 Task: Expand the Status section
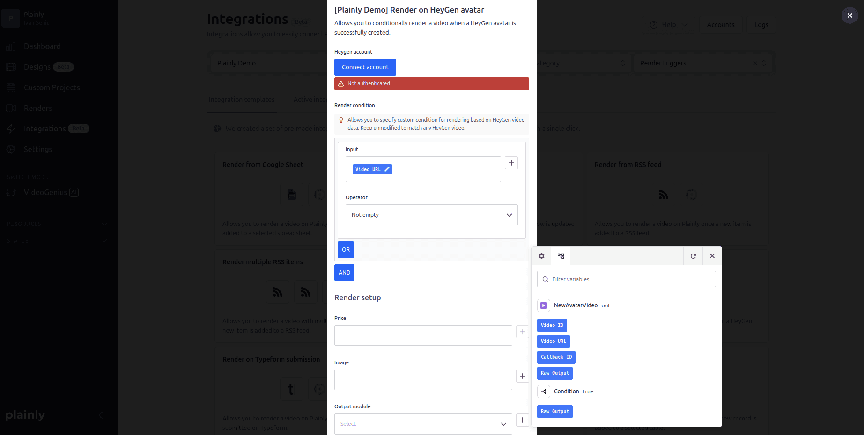coord(57,241)
